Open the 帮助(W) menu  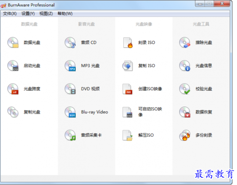65,14
